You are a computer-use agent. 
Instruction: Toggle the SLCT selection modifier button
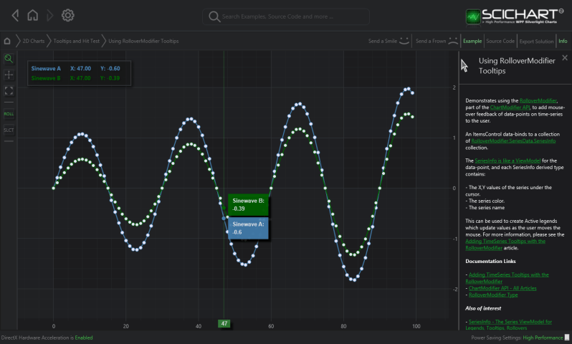tap(9, 130)
